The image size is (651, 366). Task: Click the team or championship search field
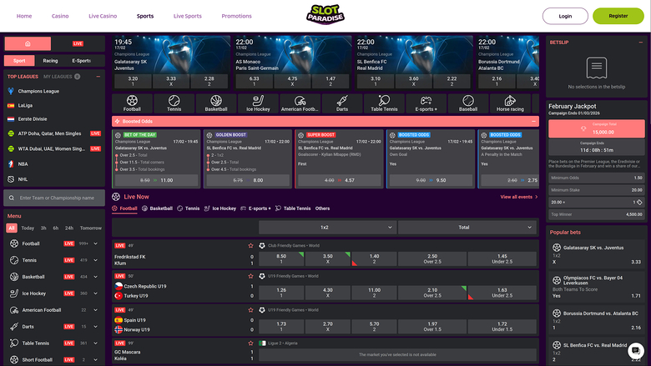(x=54, y=198)
